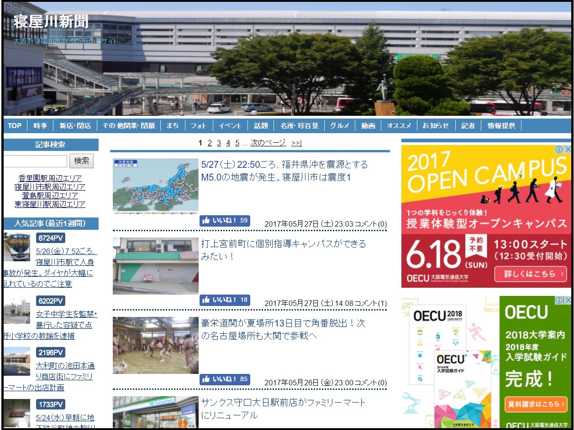Click コメント(0) on the 豪栄道関 article

pos(371,383)
